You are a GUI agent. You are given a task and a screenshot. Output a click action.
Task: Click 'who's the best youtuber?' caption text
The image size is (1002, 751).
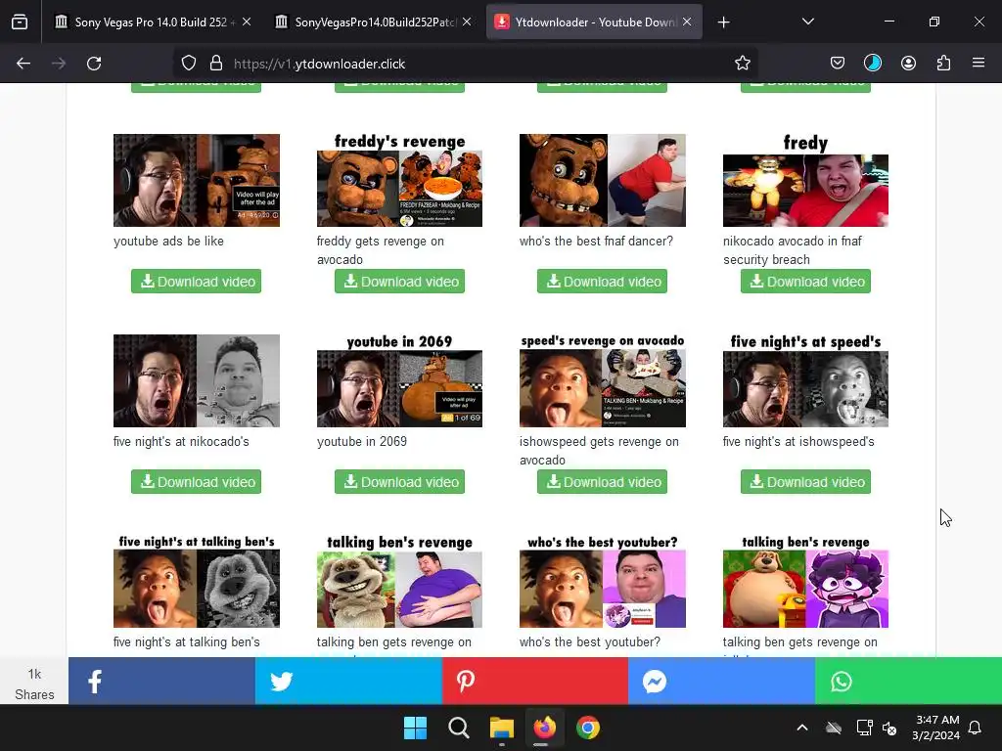(x=590, y=641)
